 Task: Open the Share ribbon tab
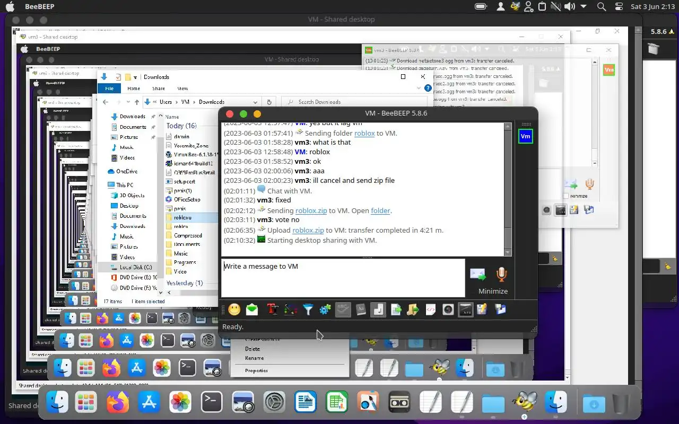click(x=158, y=89)
